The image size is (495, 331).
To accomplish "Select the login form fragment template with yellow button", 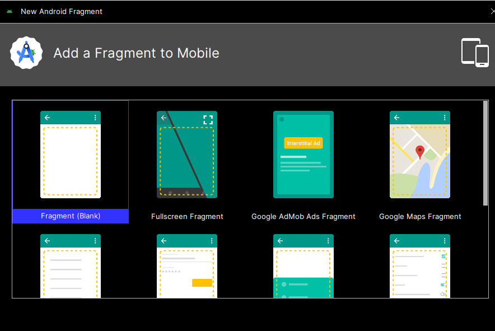I will [x=187, y=266].
